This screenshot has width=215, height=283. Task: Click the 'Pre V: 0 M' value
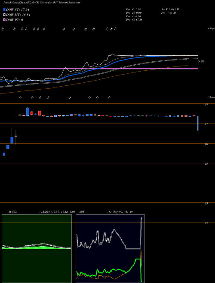(x=168, y=13)
